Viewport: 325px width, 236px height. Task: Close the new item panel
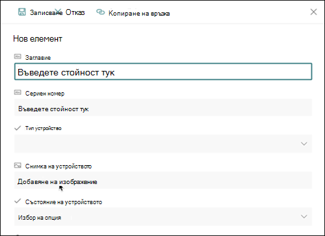[313, 12]
